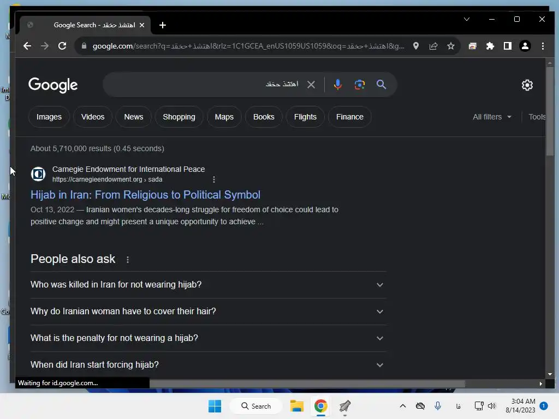Open the Google logo homepage
This screenshot has height=419, width=559.
click(53, 85)
